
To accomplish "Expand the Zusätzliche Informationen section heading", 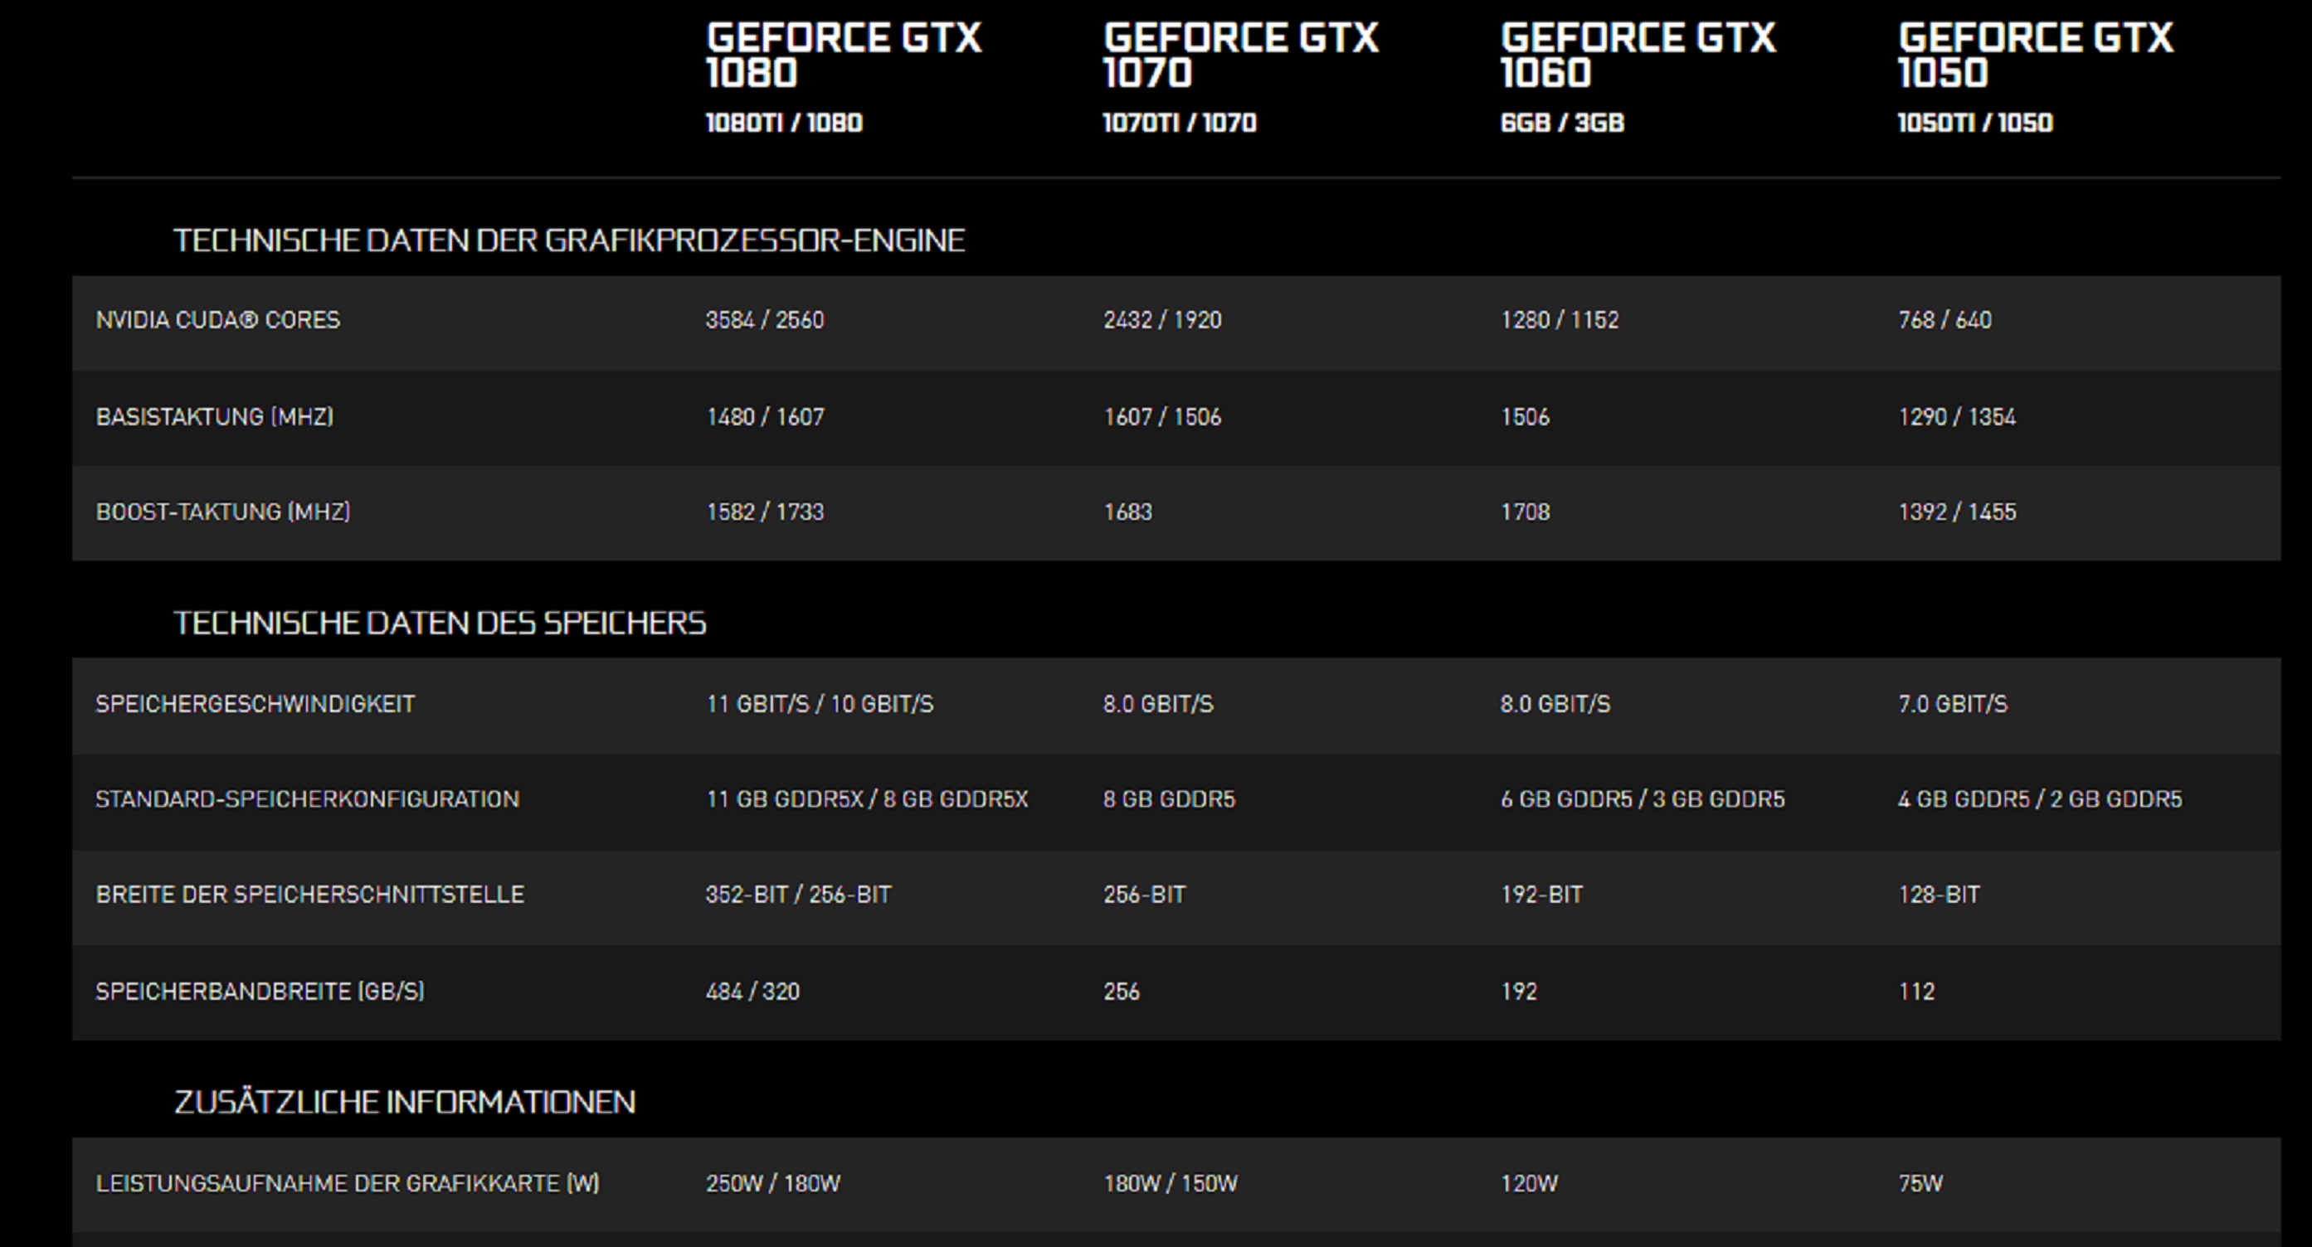I will tap(405, 1102).
